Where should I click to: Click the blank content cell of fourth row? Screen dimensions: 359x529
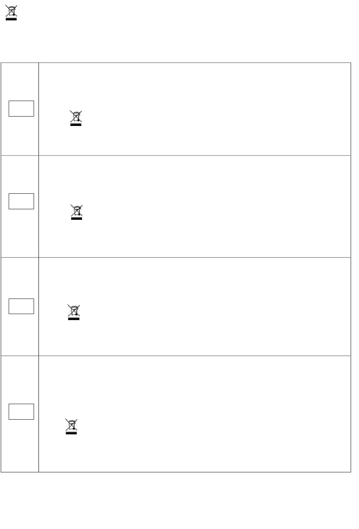click(195, 414)
